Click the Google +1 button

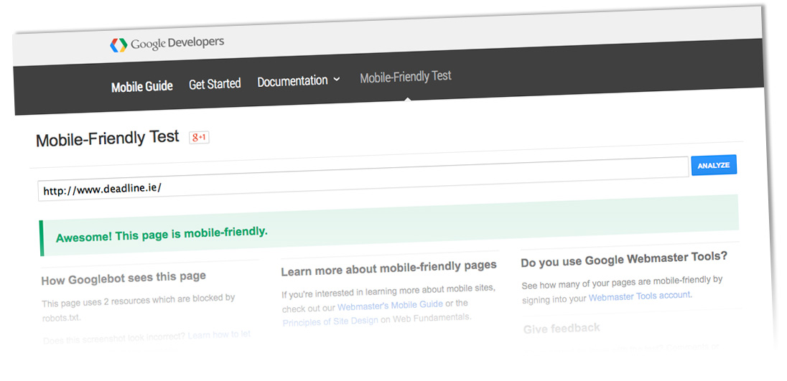199,137
